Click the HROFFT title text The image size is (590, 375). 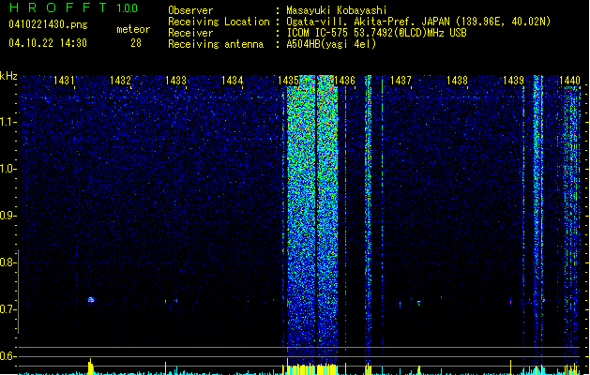(58, 7)
